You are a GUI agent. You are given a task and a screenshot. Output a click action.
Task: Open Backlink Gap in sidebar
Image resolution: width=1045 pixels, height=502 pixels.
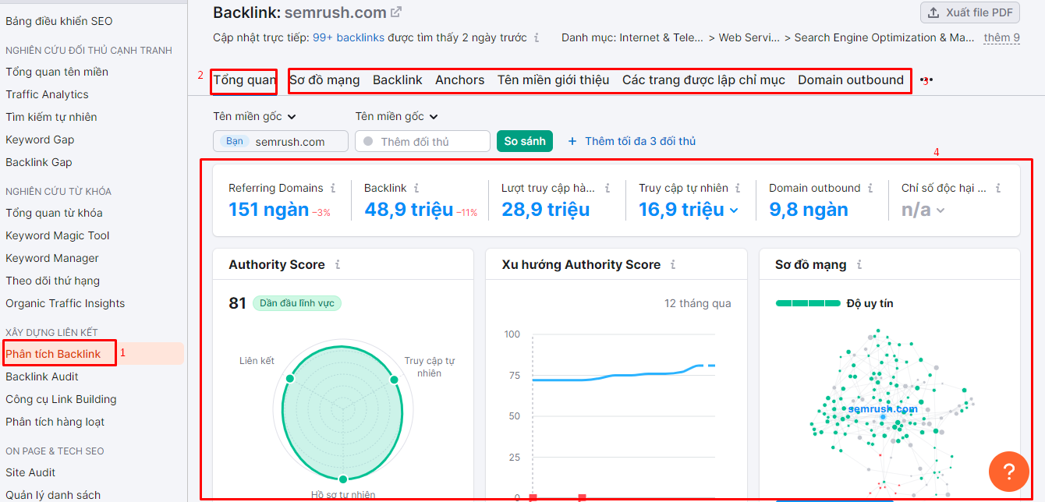(x=39, y=162)
